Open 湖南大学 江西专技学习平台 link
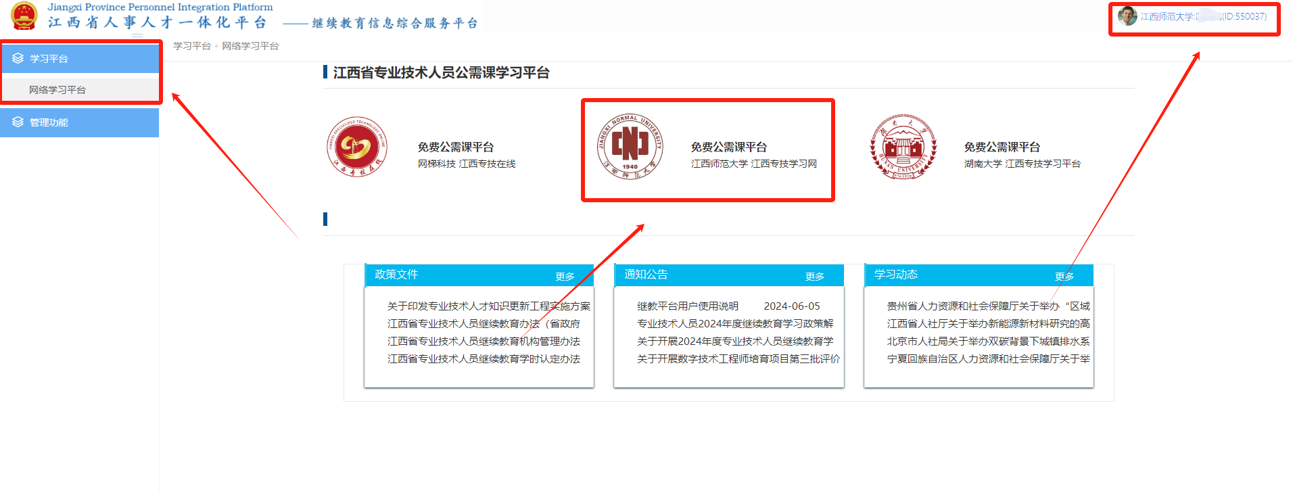 click(x=1022, y=164)
